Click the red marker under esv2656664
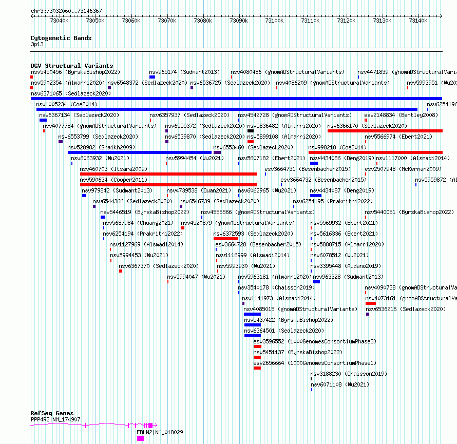The height and width of the screenshot is (444, 457). (x=257, y=368)
